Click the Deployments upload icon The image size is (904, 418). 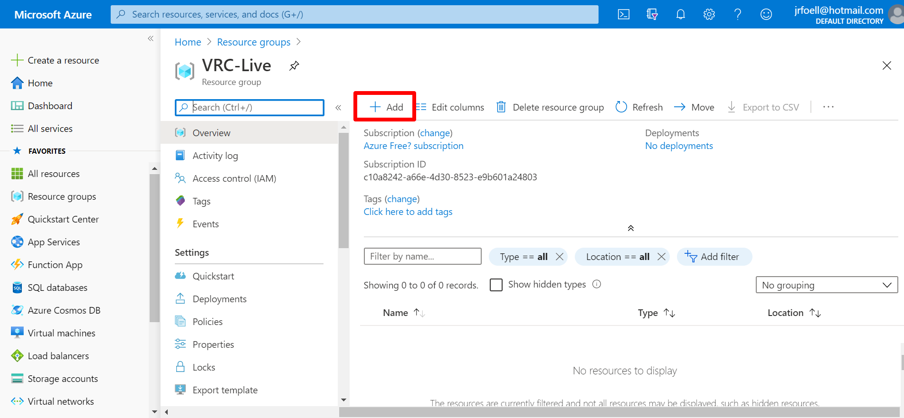coord(181,298)
